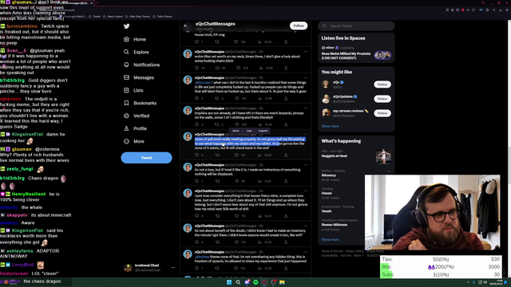Open more options for the #Annecy trend
This screenshot has width=511, height=287.
pyautogui.click(x=389, y=171)
